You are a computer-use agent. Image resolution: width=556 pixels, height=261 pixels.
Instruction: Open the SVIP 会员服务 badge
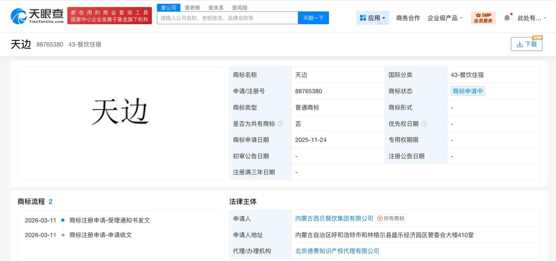pyautogui.click(x=483, y=18)
